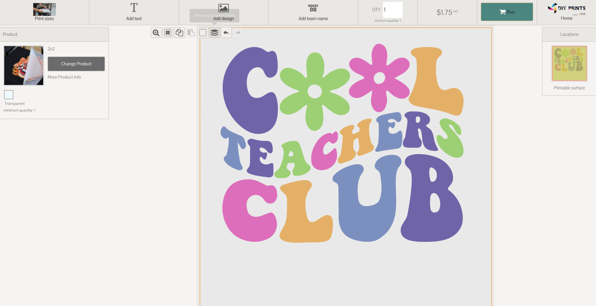Click the QTY input field
Screen dimensions: 596x306
393,10
